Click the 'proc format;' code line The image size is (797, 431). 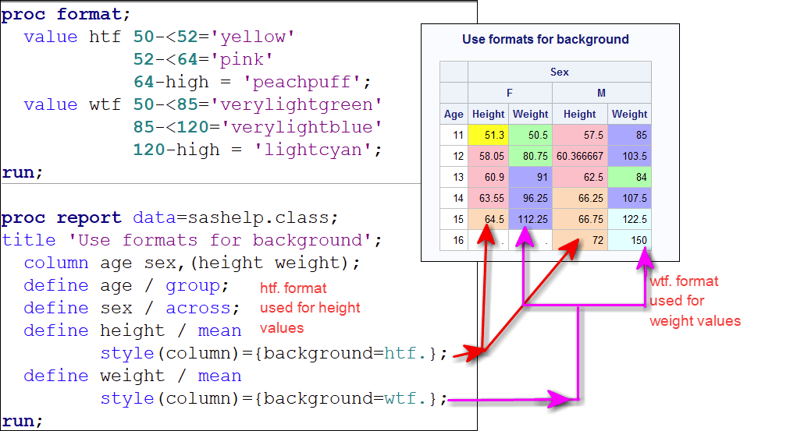tap(66, 14)
